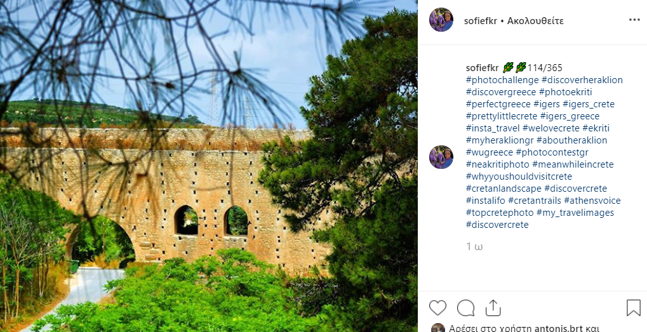Click sofiefkr avatar beside the caption
This screenshot has width=647, height=332.
coord(441,157)
